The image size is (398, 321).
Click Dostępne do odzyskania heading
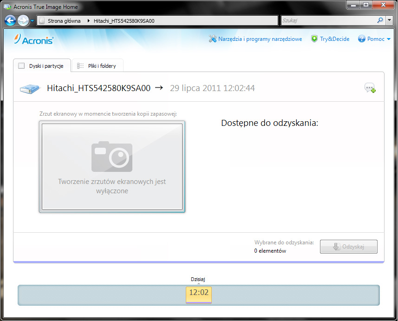click(269, 123)
